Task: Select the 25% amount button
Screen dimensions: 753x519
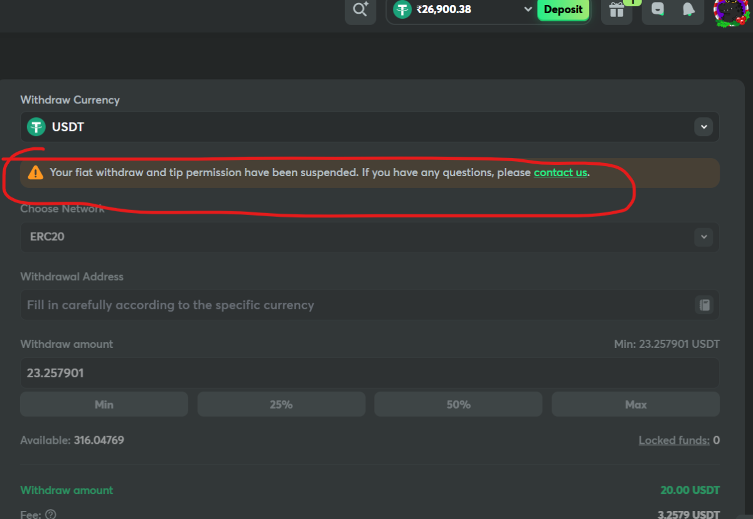Action: [x=281, y=404]
